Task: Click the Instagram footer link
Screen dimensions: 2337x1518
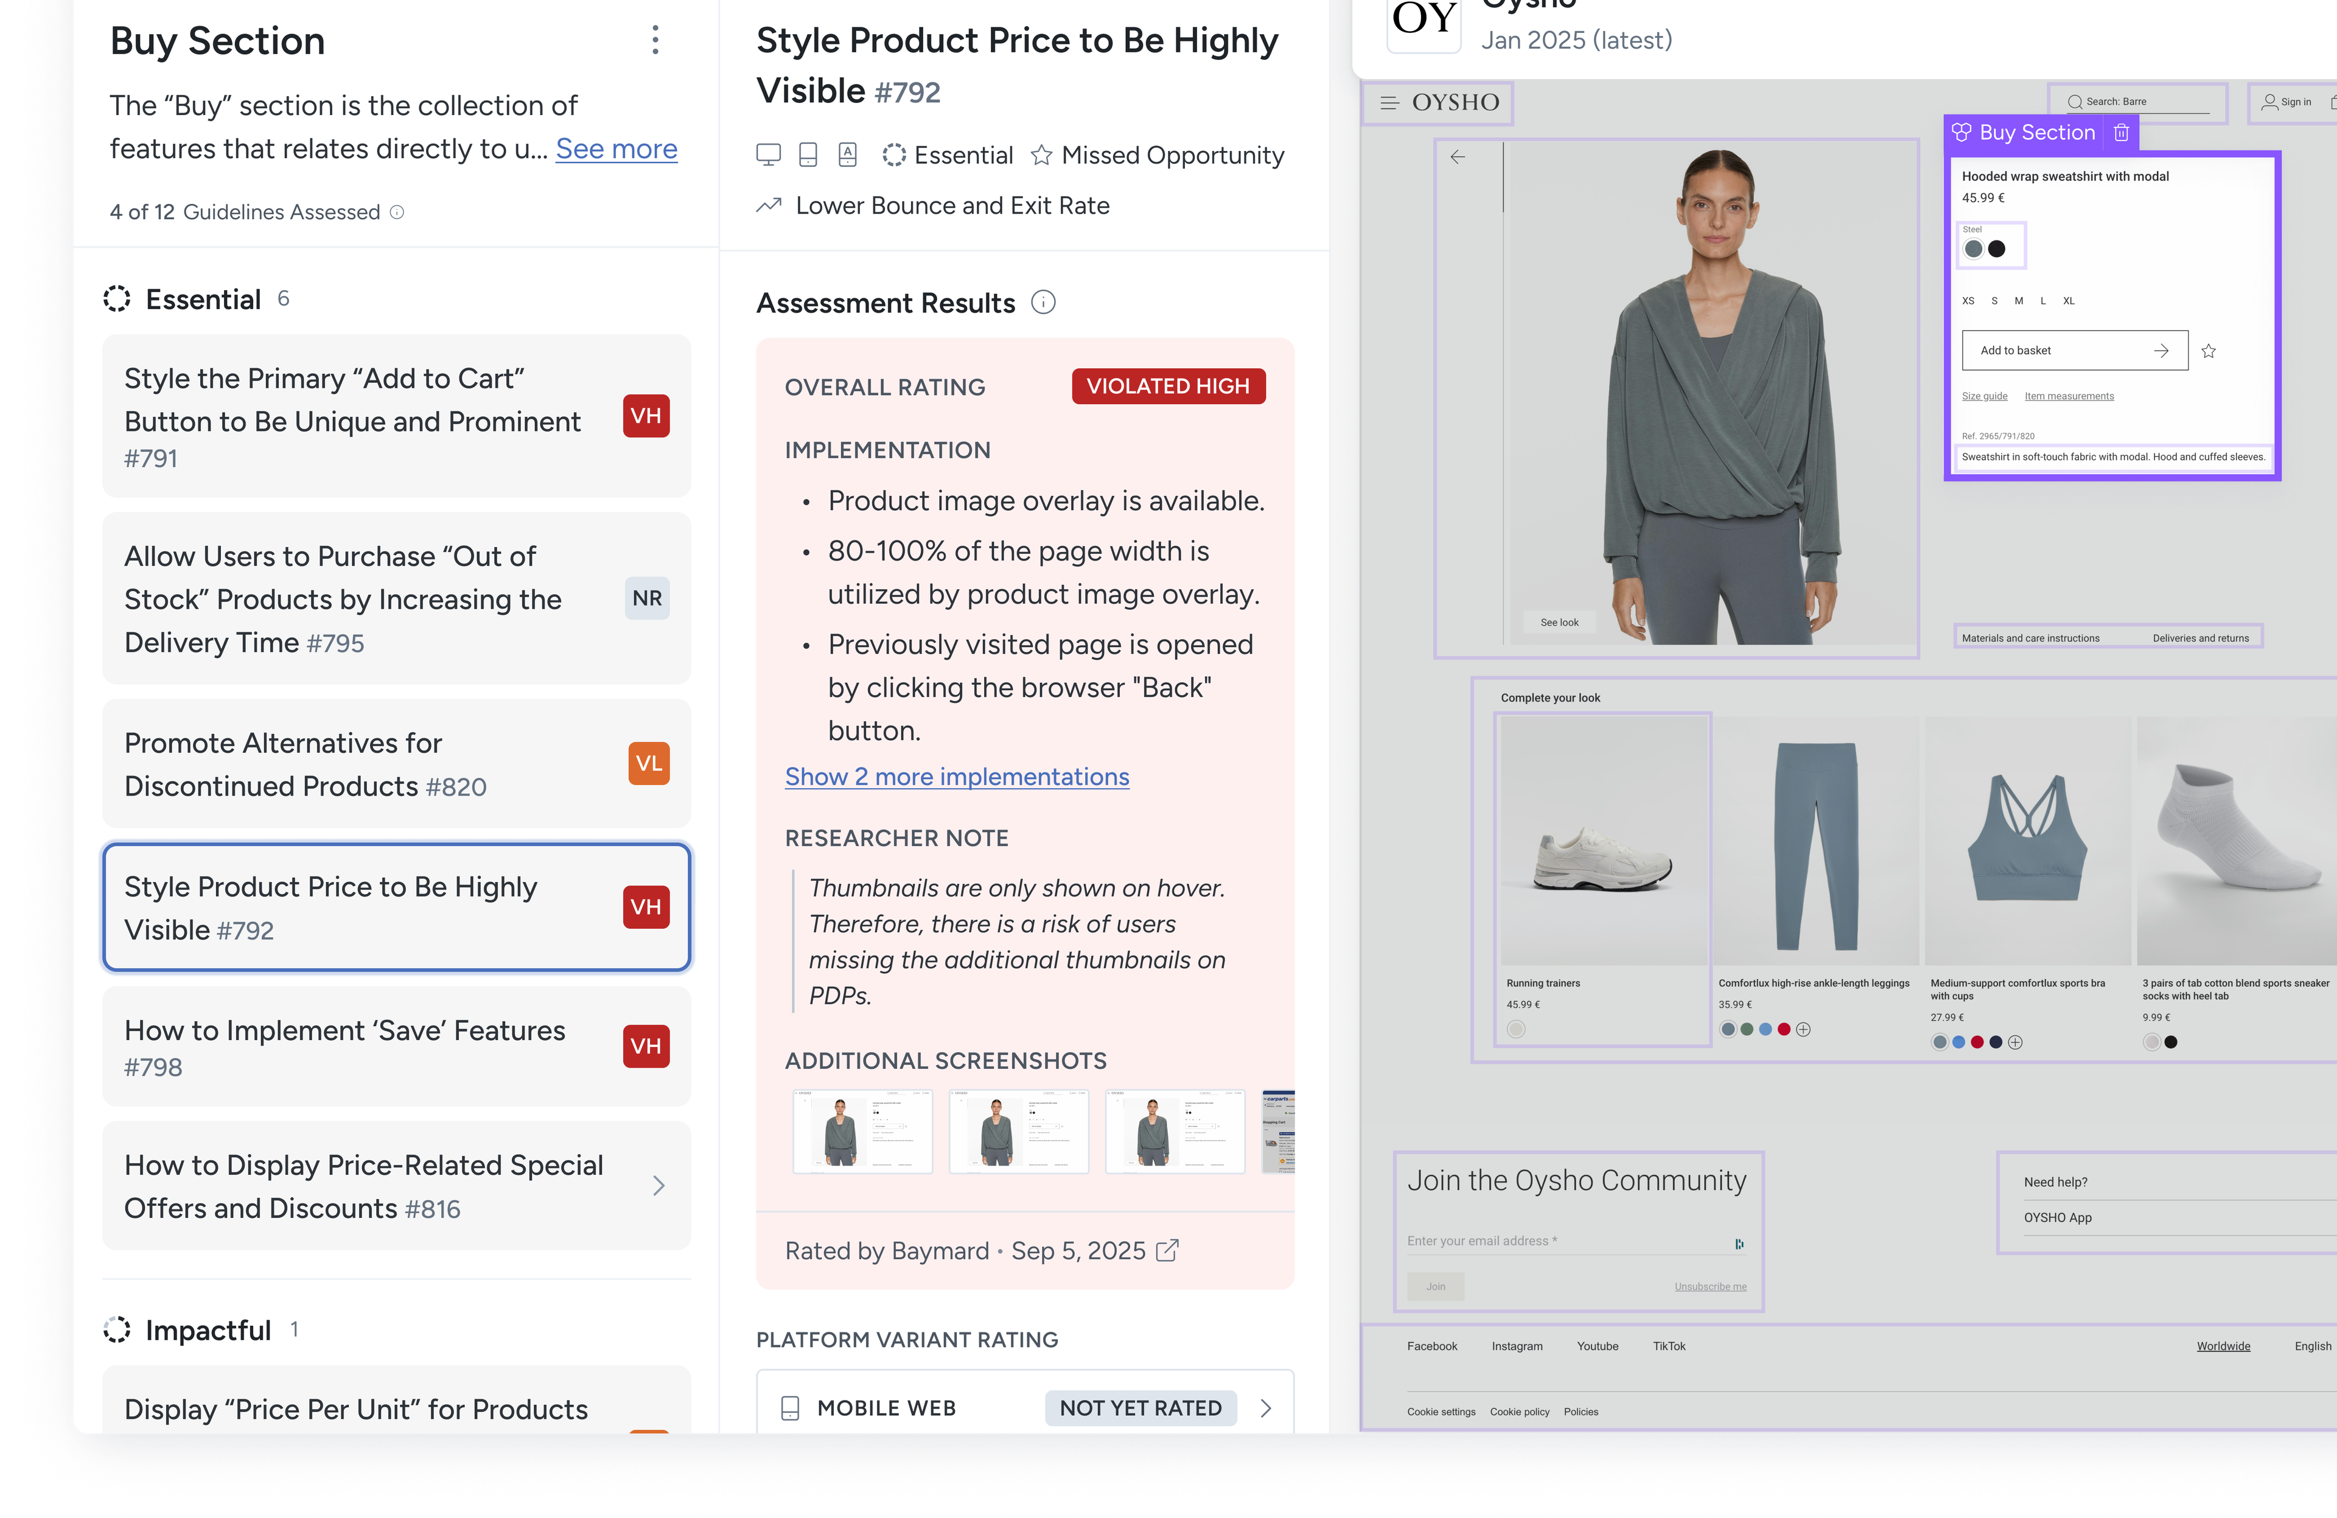Action: (x=1516, y=1346)
